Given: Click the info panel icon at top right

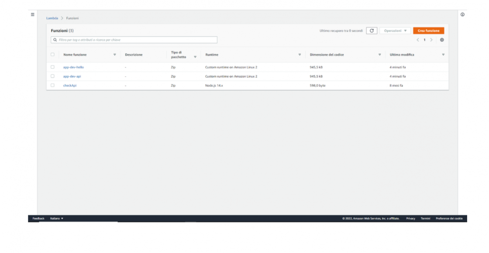Looking at the screenshot, I should (x=462, y=14).
